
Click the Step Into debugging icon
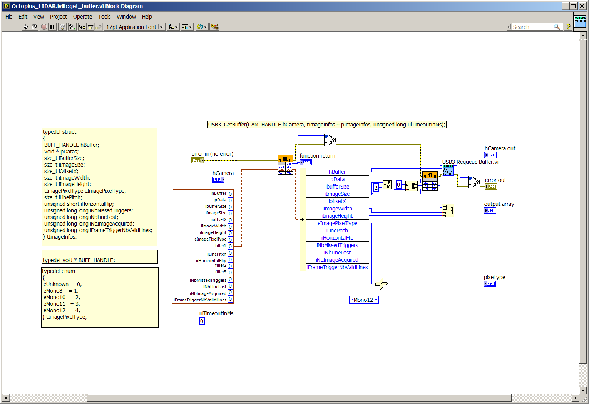[x=82, y=27]
